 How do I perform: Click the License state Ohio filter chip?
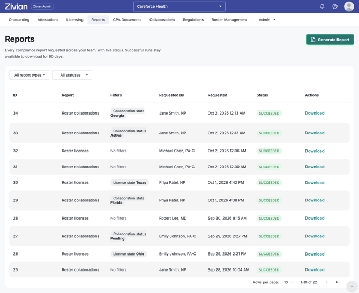click(x=129, y=254)
